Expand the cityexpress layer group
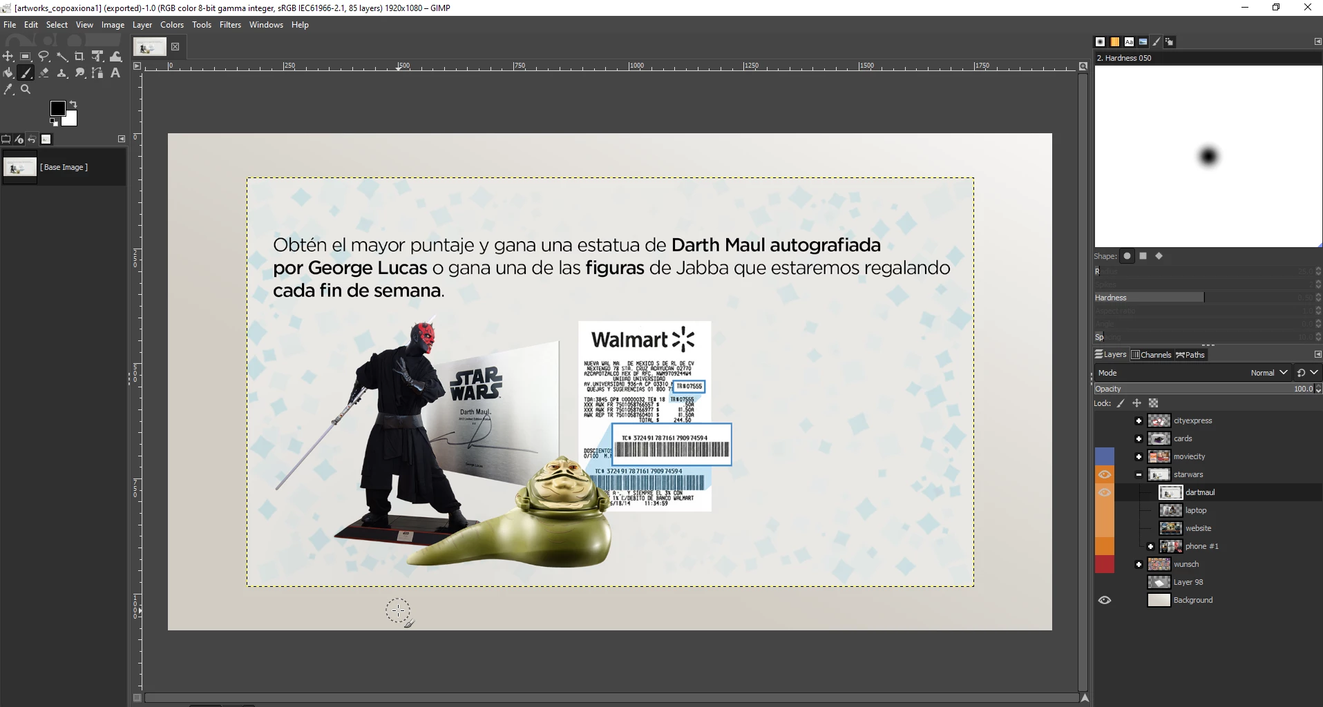 pos(1139,420)
